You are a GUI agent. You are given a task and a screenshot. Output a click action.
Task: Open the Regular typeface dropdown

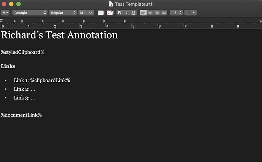point(63,12)
